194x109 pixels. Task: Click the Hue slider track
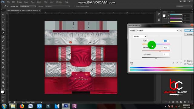coord(156,44)
